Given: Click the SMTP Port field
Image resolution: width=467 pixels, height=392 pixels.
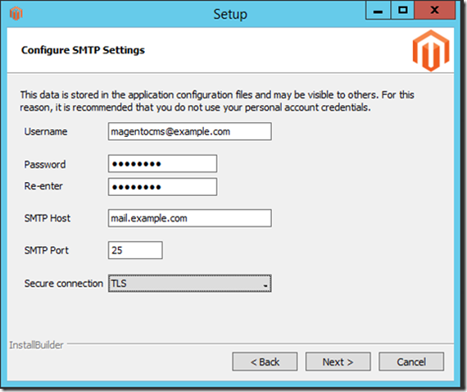Looking at the screenshot, I should pos(135,250).
